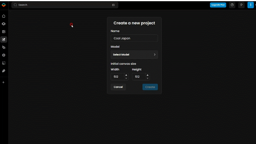Select the canvas edit sidebar icon
The image size is (256, 144).
pos(4,40)
